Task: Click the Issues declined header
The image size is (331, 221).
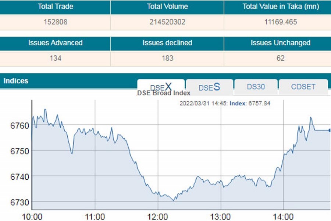Action: 167,43
